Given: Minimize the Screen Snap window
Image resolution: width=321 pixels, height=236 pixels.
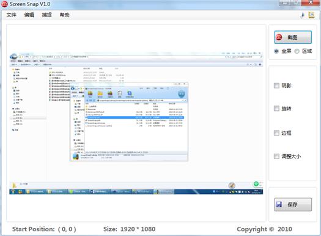Looking at the screenshot, I should [x=285, y=2].
